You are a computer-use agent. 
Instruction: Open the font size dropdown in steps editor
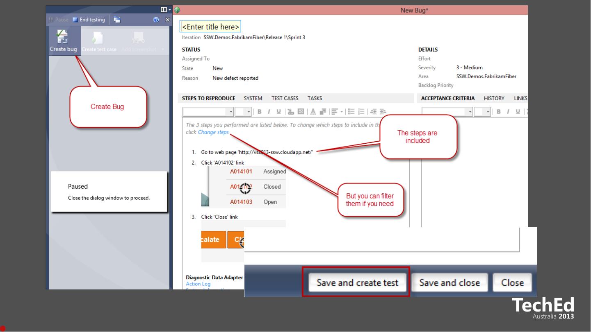pos(249,112)
